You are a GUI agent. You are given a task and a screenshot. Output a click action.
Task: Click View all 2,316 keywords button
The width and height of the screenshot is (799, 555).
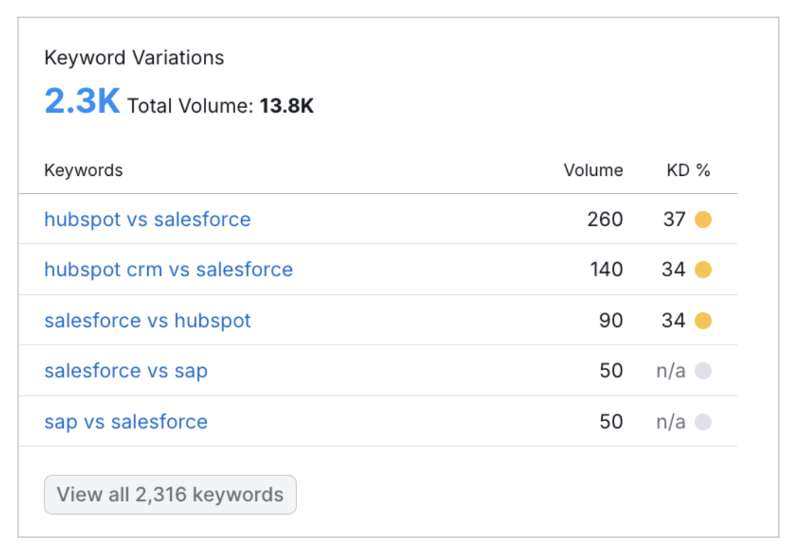tap(170, 494)
